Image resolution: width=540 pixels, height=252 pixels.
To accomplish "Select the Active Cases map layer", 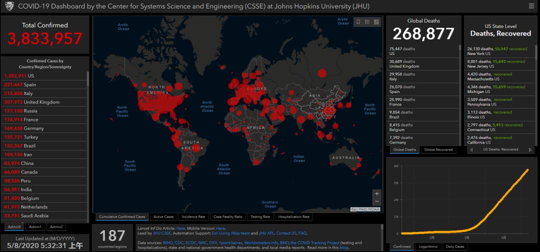I will [x=163, y=217].
